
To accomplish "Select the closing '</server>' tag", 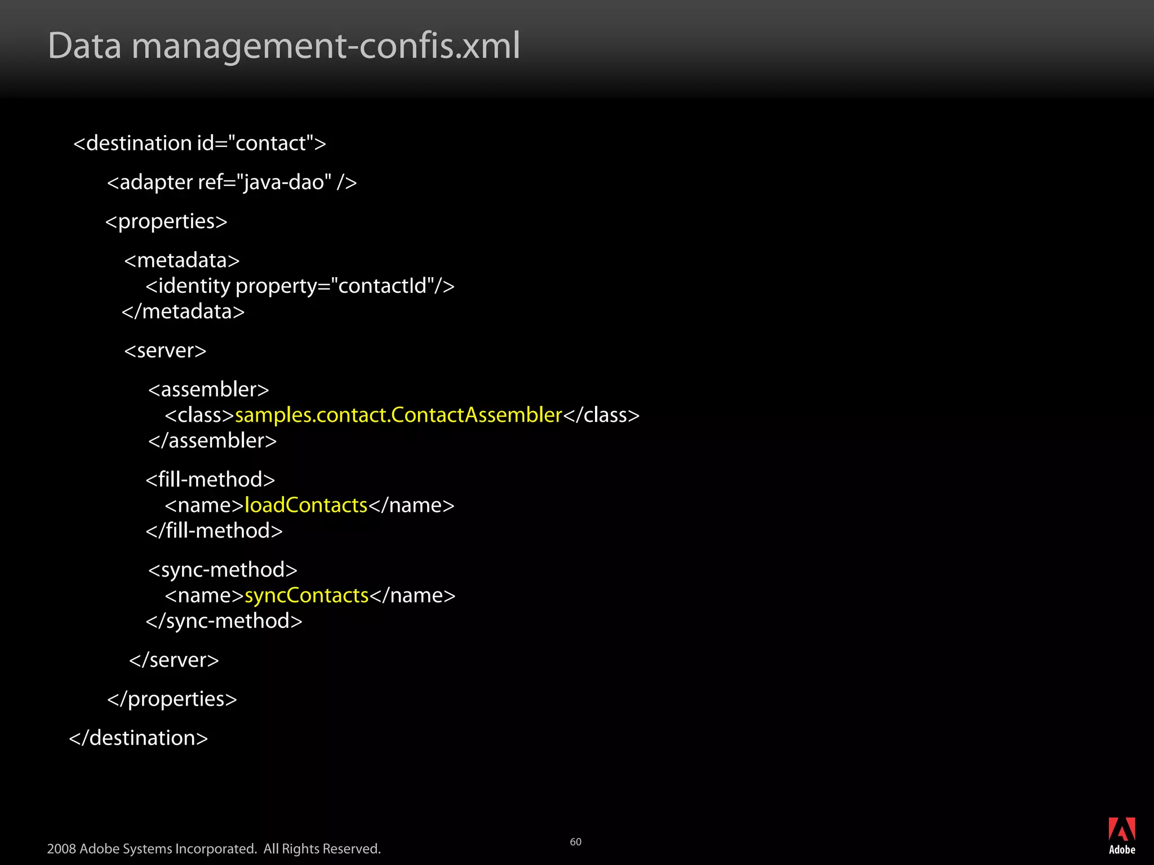I will click(x=174, y=660).
